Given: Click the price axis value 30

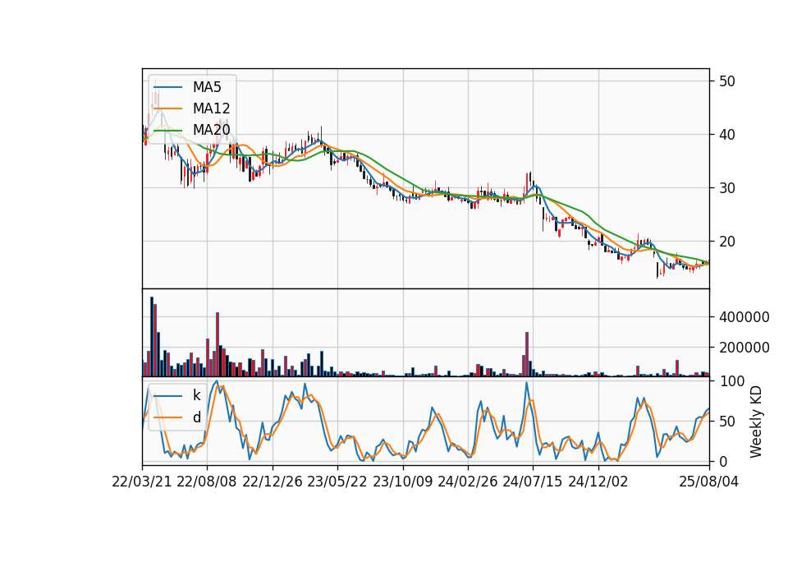Looking at the screenshot, I should tap(726, 188).
